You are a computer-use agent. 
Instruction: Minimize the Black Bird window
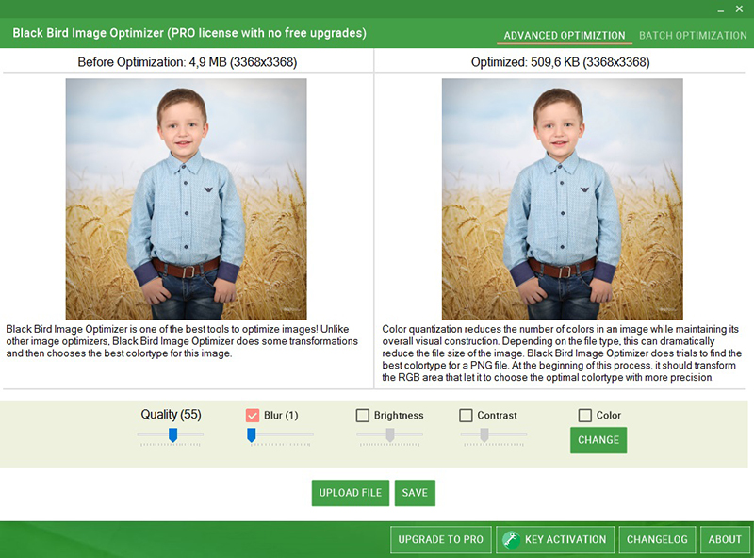720,10
